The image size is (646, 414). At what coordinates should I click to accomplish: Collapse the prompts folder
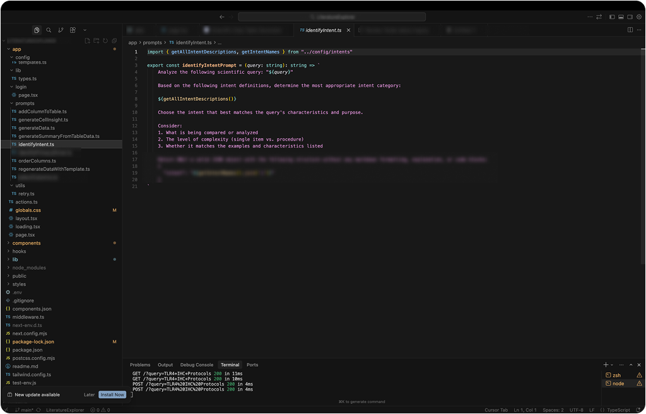25,103
